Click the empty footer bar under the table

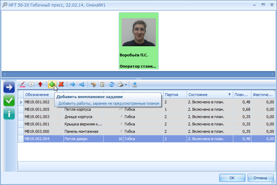tap(146, 166)
